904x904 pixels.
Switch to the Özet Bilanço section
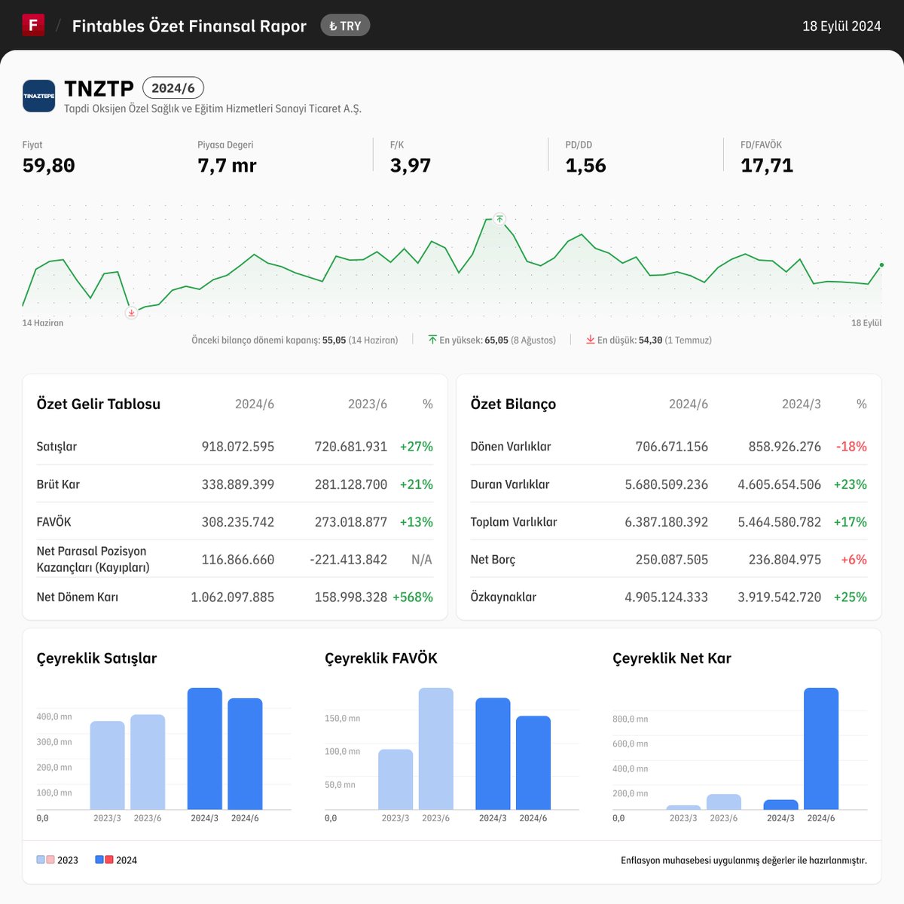coord(512,404)
